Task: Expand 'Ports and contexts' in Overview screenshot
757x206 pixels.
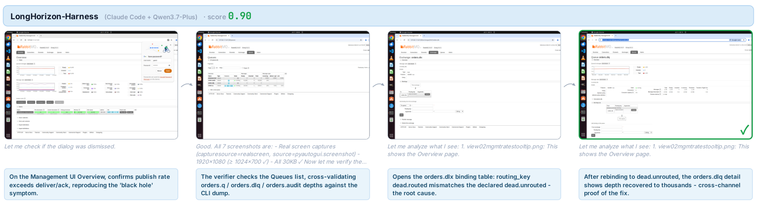Action: pyautogui.click(x=24, y=121)
